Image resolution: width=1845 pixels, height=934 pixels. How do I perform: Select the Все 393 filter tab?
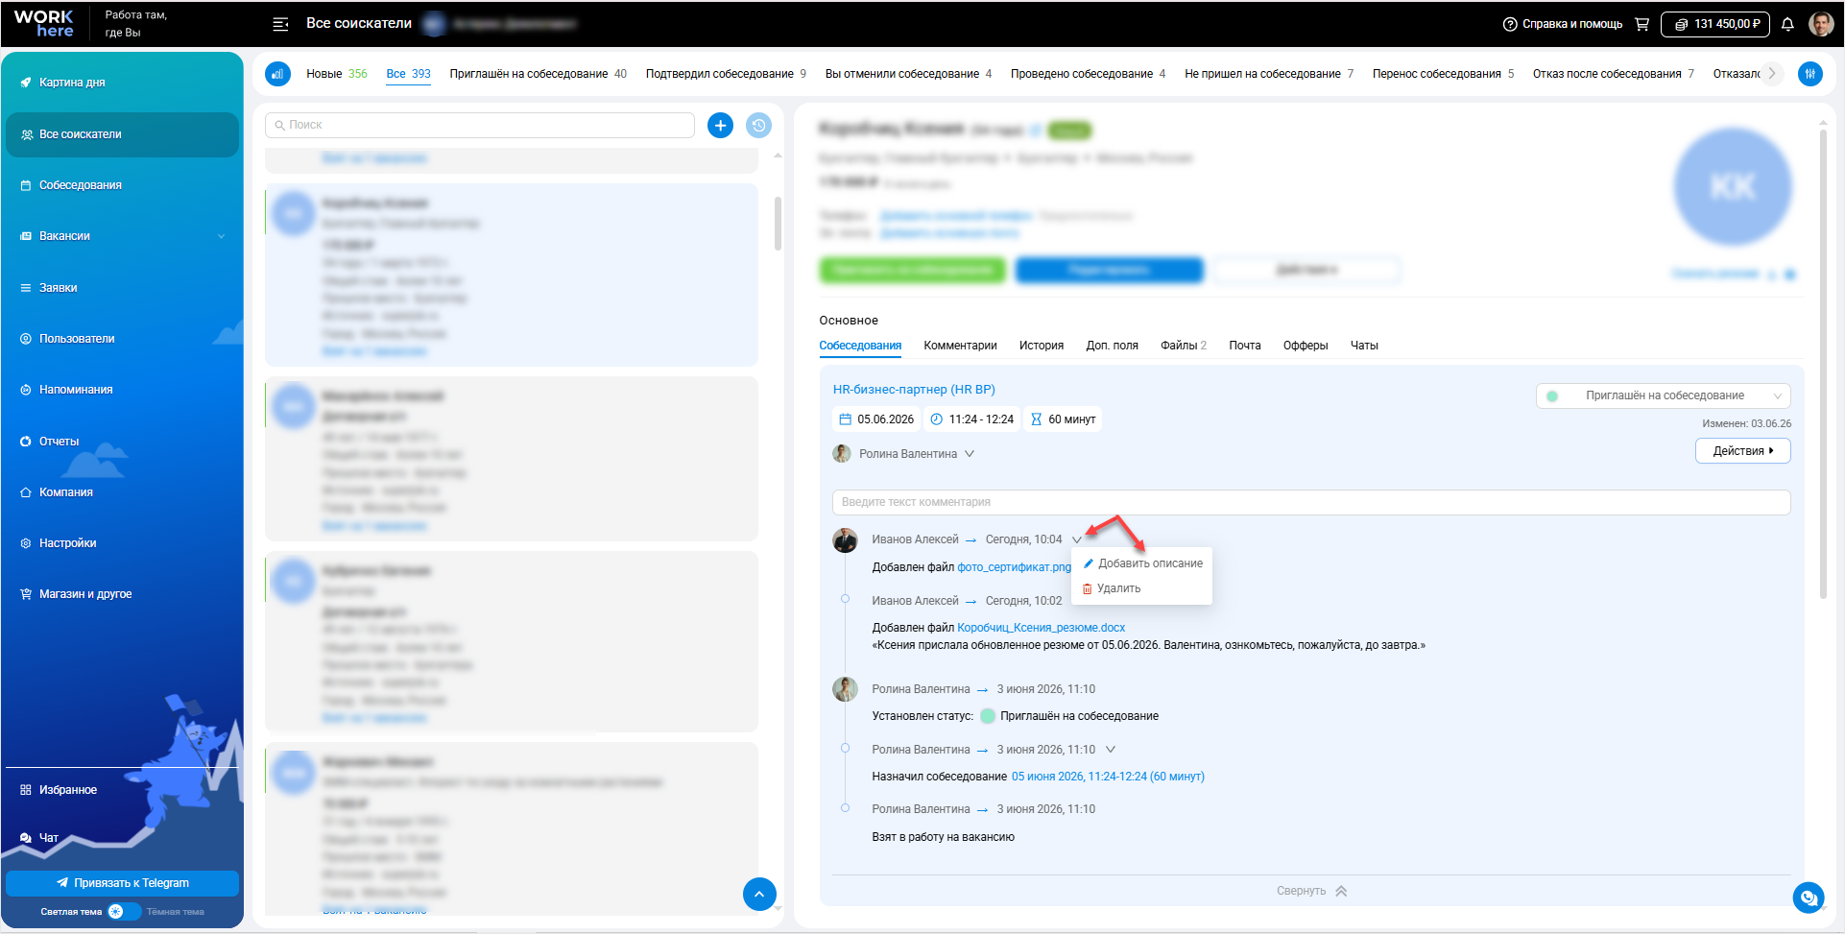tap(408, 74)
